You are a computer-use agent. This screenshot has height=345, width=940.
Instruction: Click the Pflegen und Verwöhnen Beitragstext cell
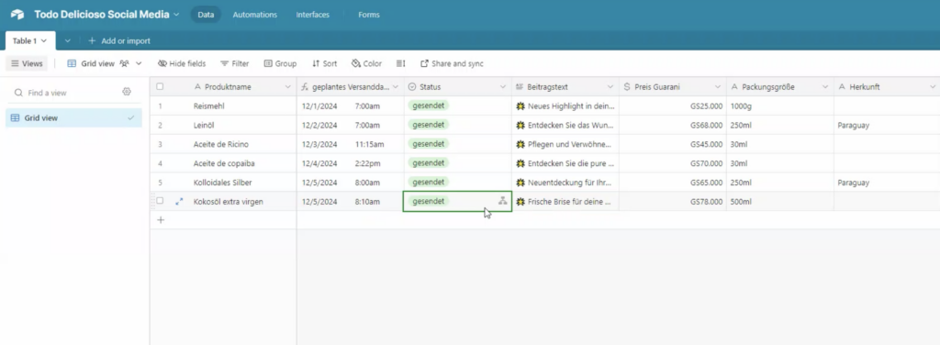[x=565, y=144]
